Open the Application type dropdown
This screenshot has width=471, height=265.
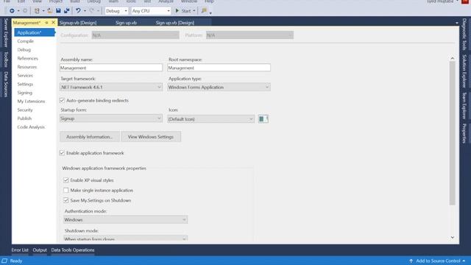tap(219, 87)
